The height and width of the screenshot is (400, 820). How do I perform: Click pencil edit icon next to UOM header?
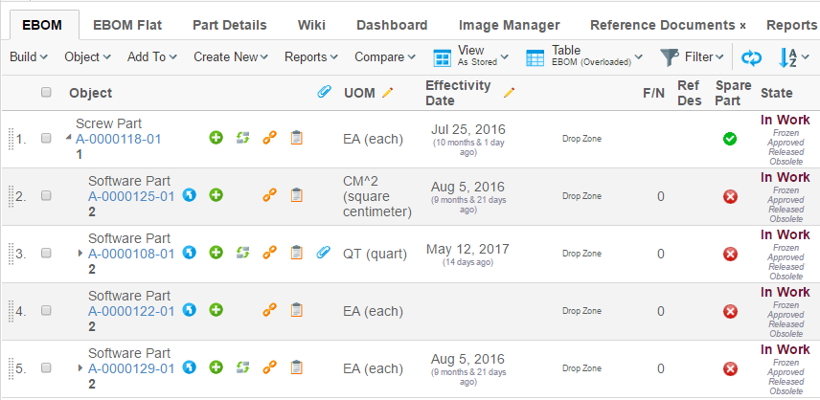pos(388,93)
